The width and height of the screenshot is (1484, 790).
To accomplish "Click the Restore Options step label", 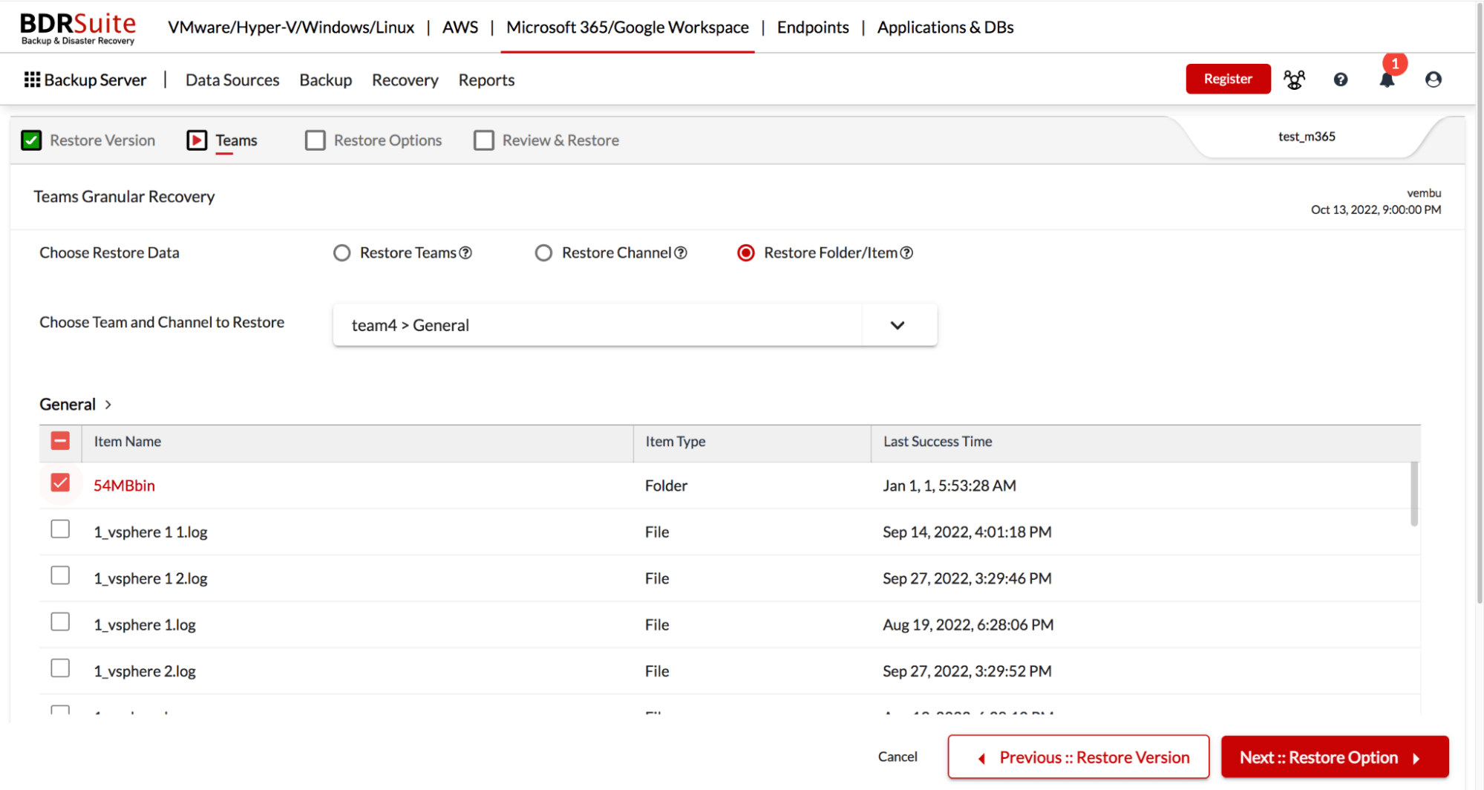I will pyautogui.click(x=388, y=140).
